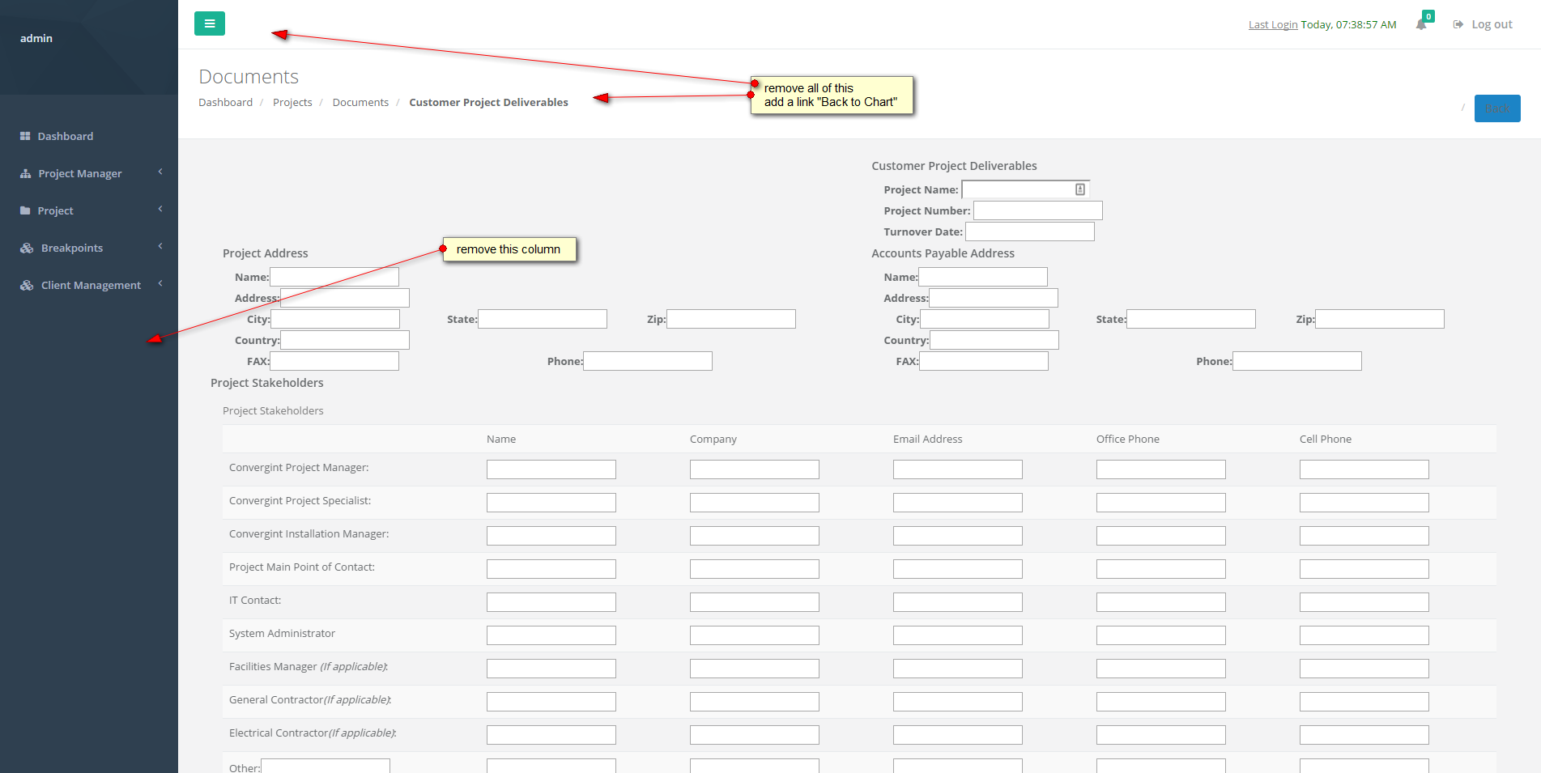Expand the Project Manager sidebar chevron
Screen dimensions: 1541x773
[160, 172]
